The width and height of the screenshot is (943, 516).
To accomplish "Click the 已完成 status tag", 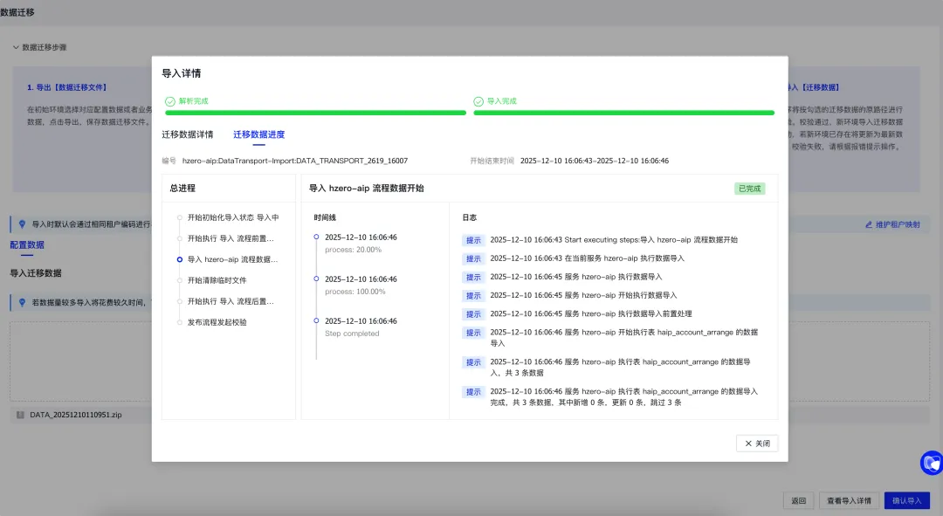I will coord(749,189).
